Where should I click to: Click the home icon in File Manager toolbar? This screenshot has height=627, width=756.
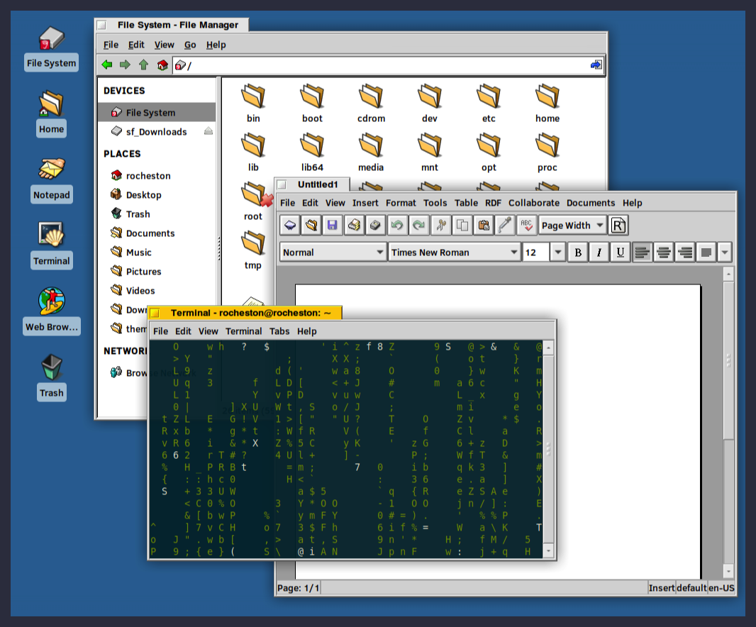tap(162, 65)
